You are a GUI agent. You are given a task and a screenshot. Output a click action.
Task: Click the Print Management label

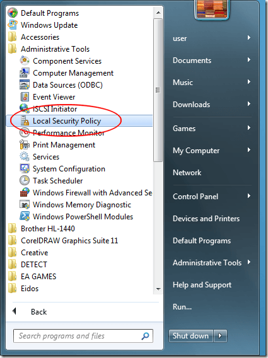(64, 145)
